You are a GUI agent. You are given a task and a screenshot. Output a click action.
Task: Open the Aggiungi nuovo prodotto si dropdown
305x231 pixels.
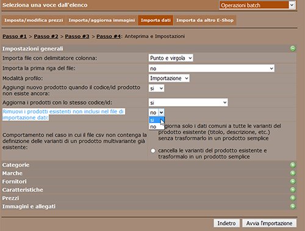tap(156, 88)
